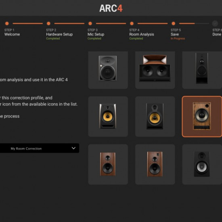Open the My Room Correction name dropdown
Image resolution: width=222 pixels, height=222 pixels.
pyautogui.click(x=40, y=148)
